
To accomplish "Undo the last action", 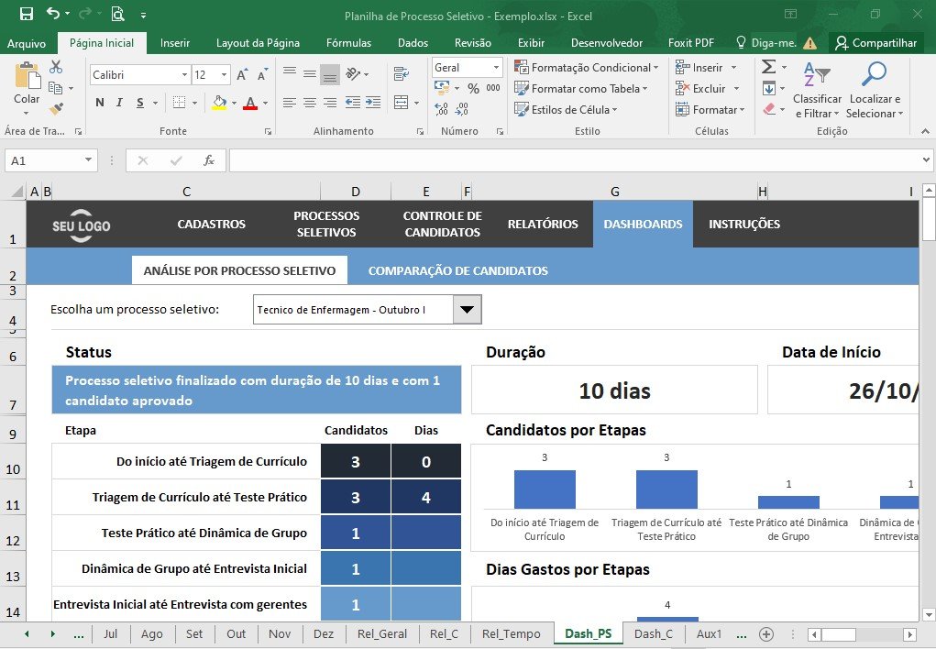I will click(x=52, y=13).
